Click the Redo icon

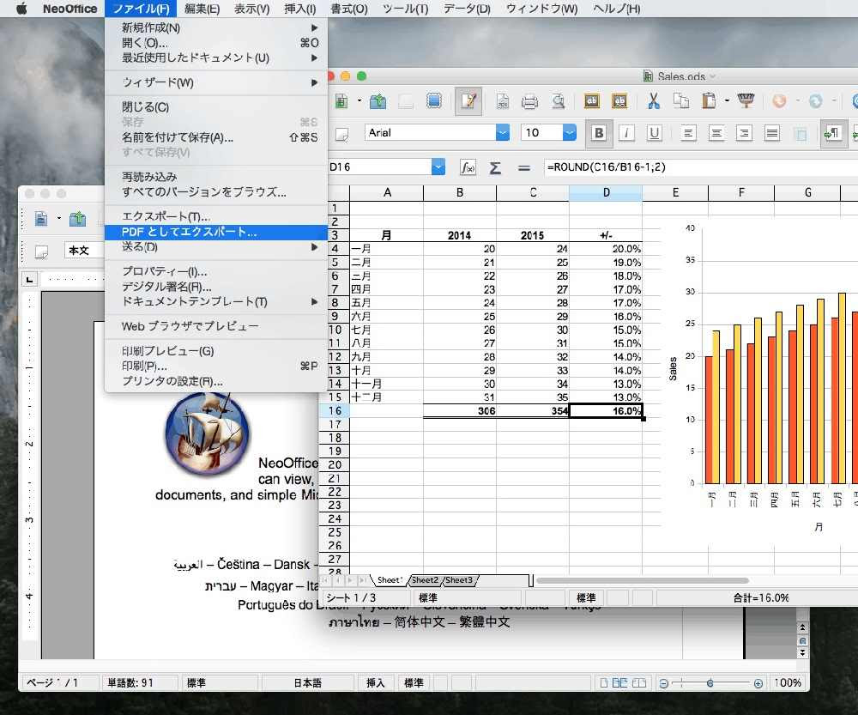815,100
